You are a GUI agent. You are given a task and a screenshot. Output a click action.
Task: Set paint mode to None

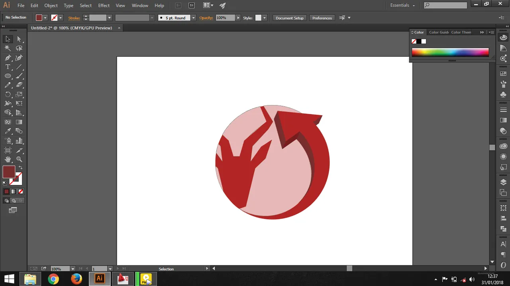pos(21,192)
